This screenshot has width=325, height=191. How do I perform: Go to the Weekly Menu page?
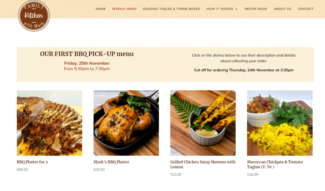124,9
